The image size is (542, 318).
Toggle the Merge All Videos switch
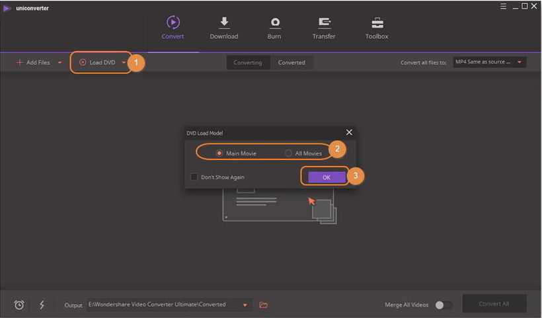444,305
